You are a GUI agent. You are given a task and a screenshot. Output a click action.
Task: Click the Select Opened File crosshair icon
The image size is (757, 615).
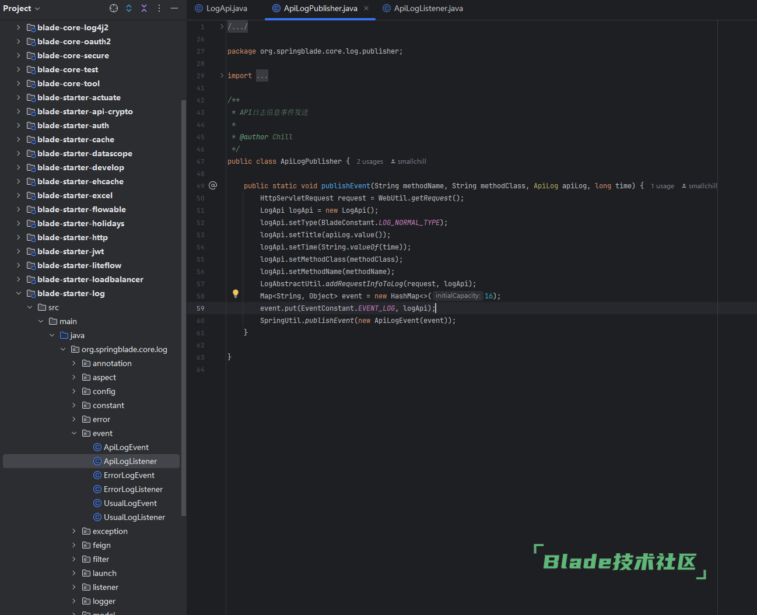pyautogui.click(x=114, y=8)
